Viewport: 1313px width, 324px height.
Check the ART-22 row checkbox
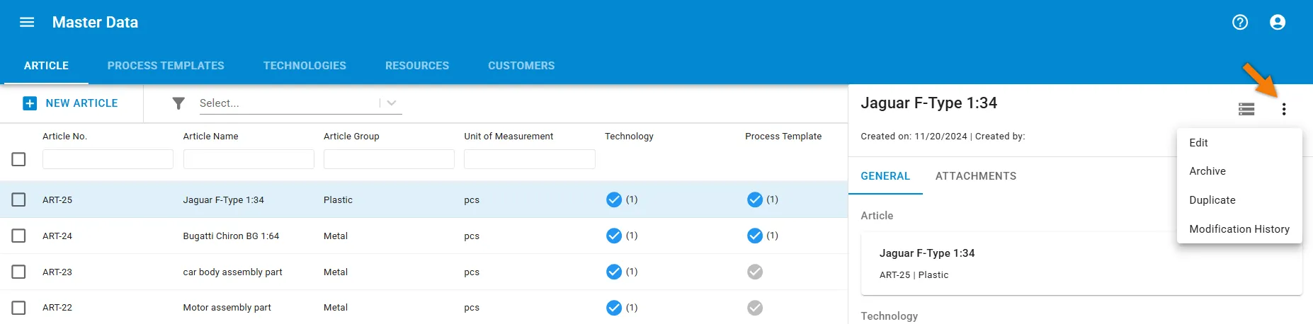19,308
